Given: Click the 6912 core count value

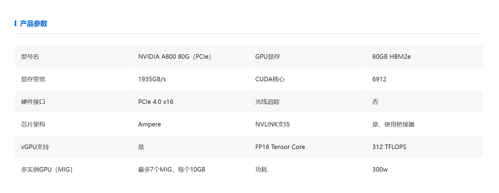Looking at the screenshot, I should tap(379, 79).
